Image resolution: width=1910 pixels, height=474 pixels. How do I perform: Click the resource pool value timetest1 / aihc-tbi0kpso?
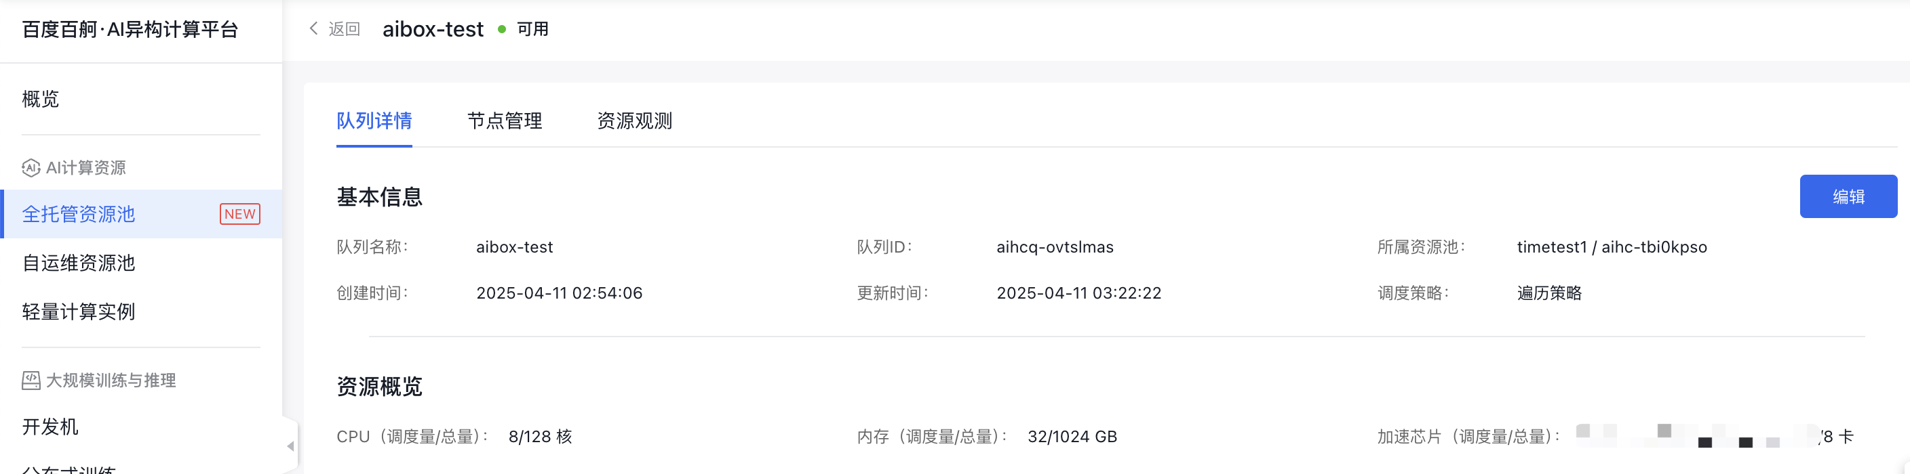point(1611,246)
